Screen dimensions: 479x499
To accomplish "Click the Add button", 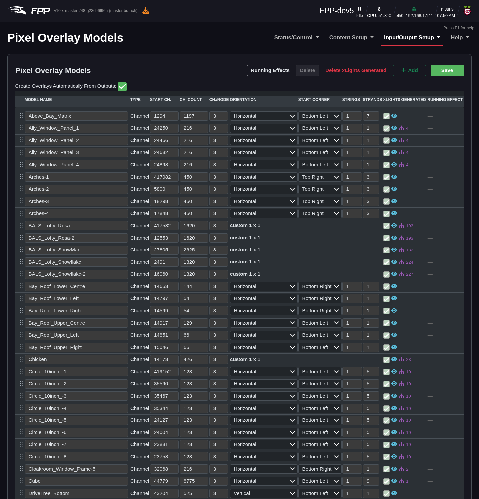I will point(409,70).
